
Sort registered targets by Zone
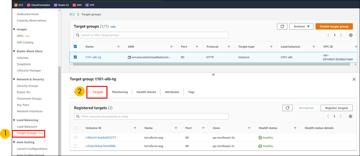tap(249, 128)
